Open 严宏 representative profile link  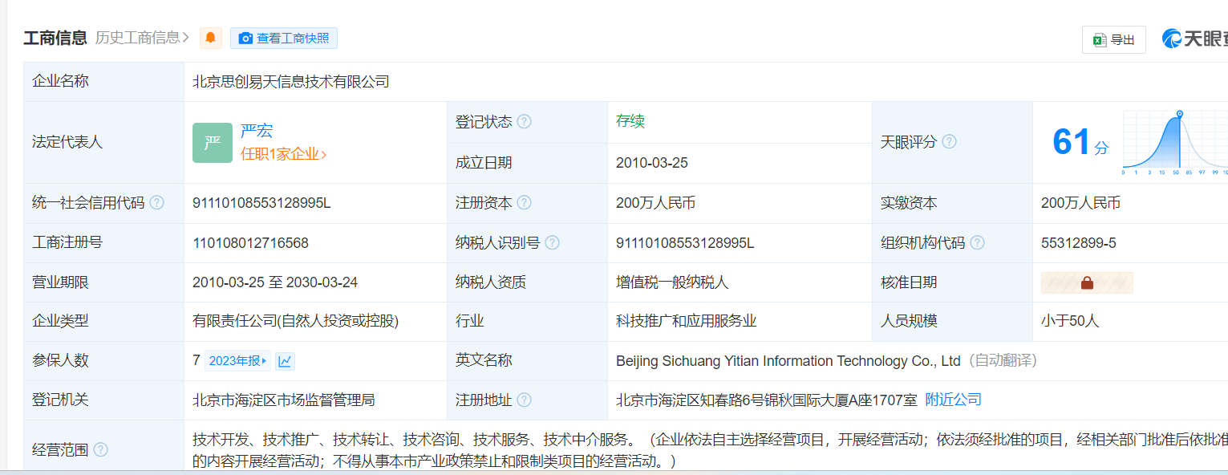pyautogui.click(x=257, y=132)
